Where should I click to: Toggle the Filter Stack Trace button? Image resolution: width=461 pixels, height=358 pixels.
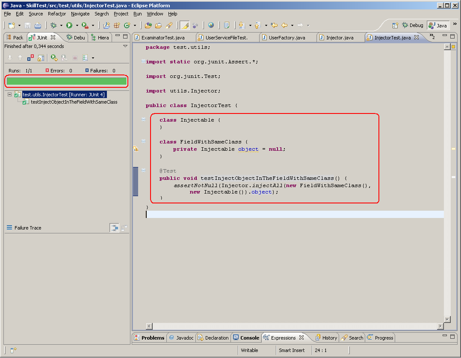(114, 228)
